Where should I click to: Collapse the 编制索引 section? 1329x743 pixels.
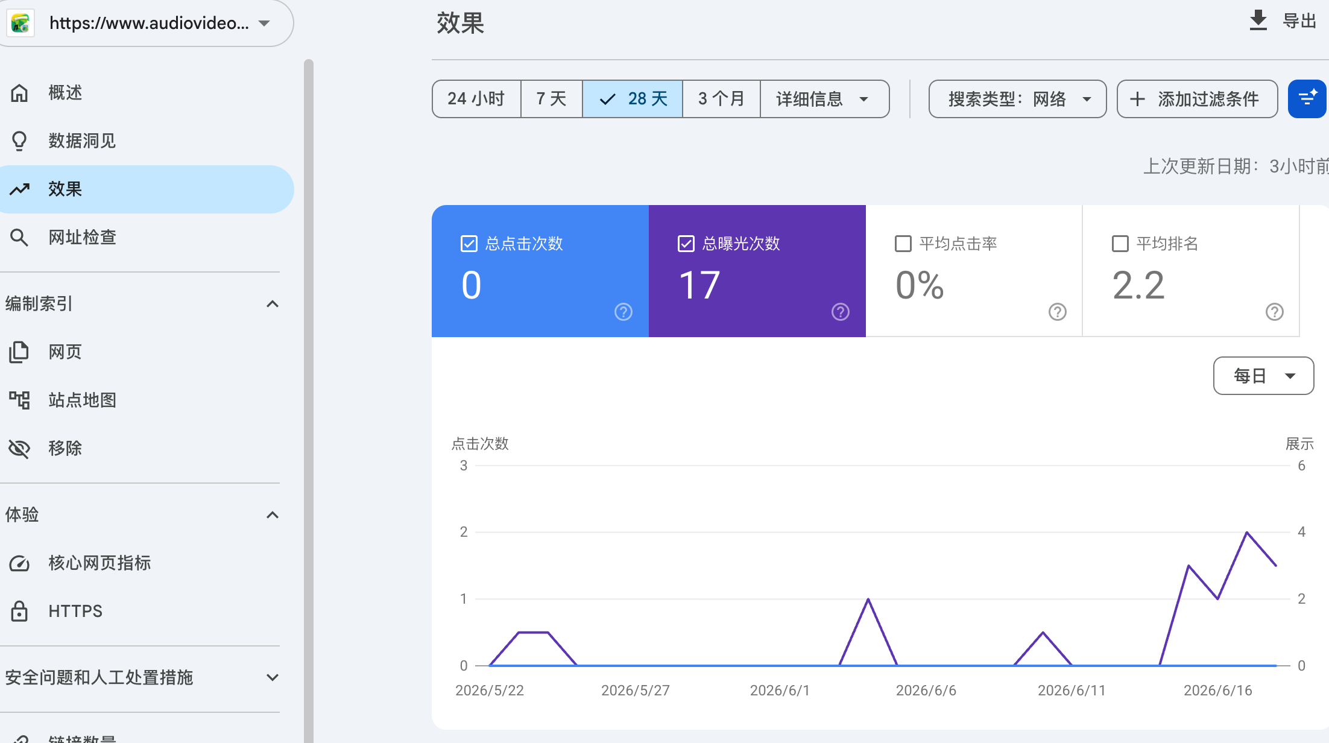point(273,304)
